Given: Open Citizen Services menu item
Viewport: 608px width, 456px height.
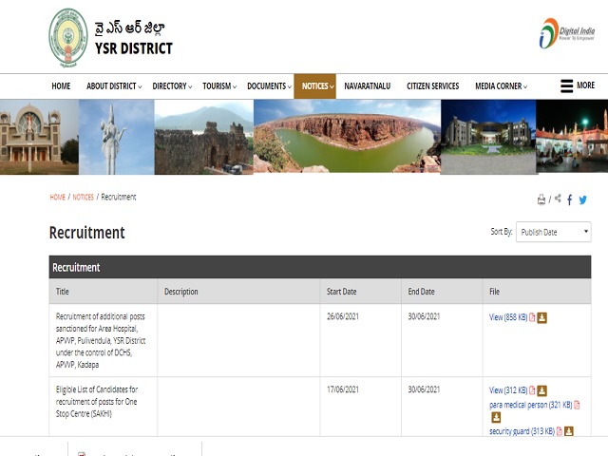Looking at the screenshot, I should [432, 86].
